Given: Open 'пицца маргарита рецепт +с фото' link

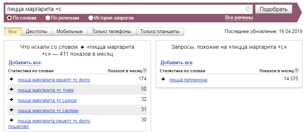Looking at the screenshot, I should click(x=54, y=80).
